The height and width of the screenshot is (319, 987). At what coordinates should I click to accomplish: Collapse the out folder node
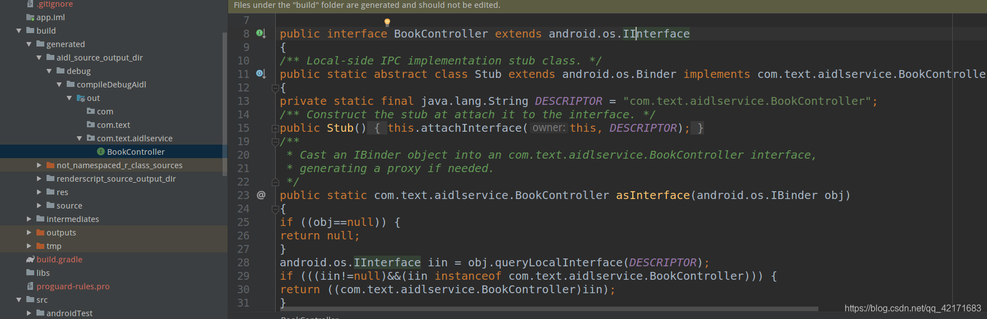click(69, 98)
